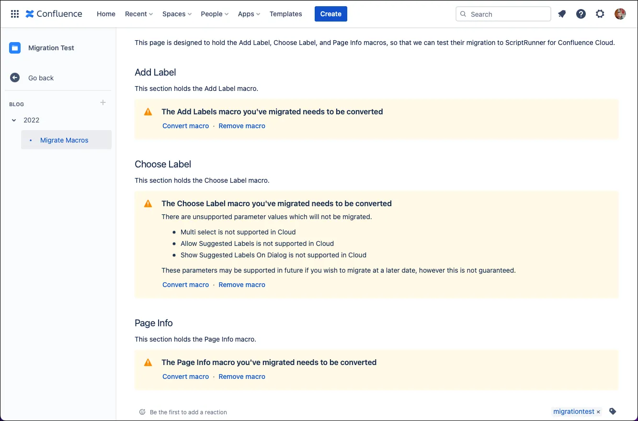Open the Apps dropdown menu
Image resolution: width=638 pixels, height=421 pixels.
tap(249, 14)
